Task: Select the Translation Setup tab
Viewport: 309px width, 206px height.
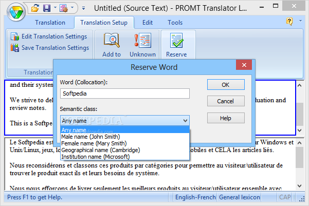Action: click(104, 23)
